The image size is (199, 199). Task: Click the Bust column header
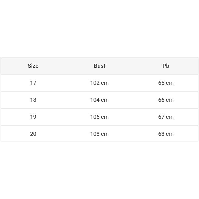[x=99, y=66]
